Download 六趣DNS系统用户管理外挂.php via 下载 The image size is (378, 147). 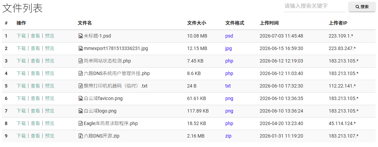[x=21, y=74]
